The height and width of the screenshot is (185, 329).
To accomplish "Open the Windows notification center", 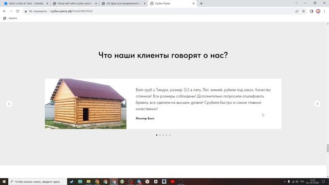I will 323,181.
